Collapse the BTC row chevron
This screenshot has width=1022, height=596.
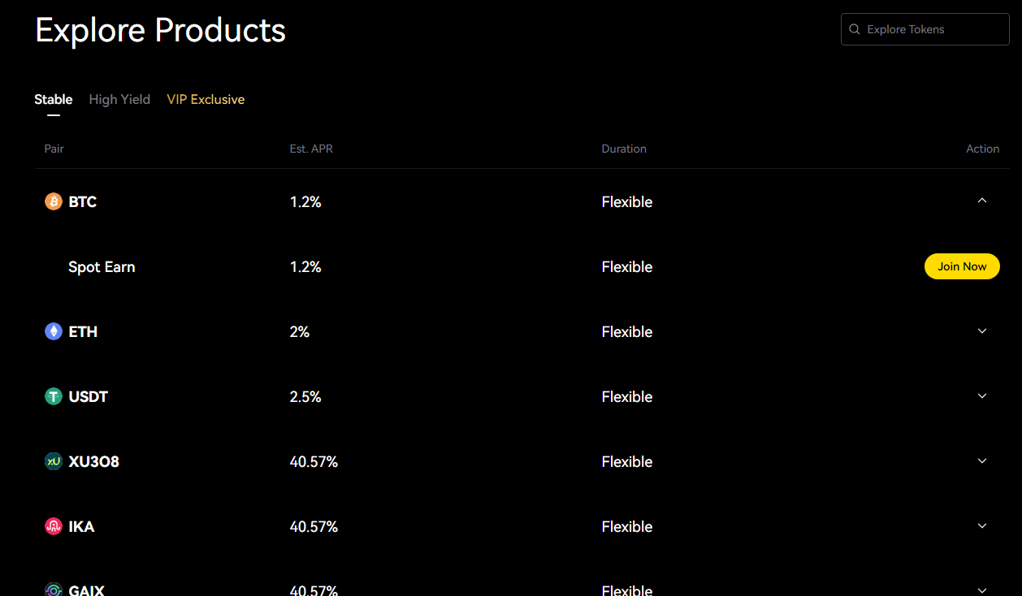(982, 201)
